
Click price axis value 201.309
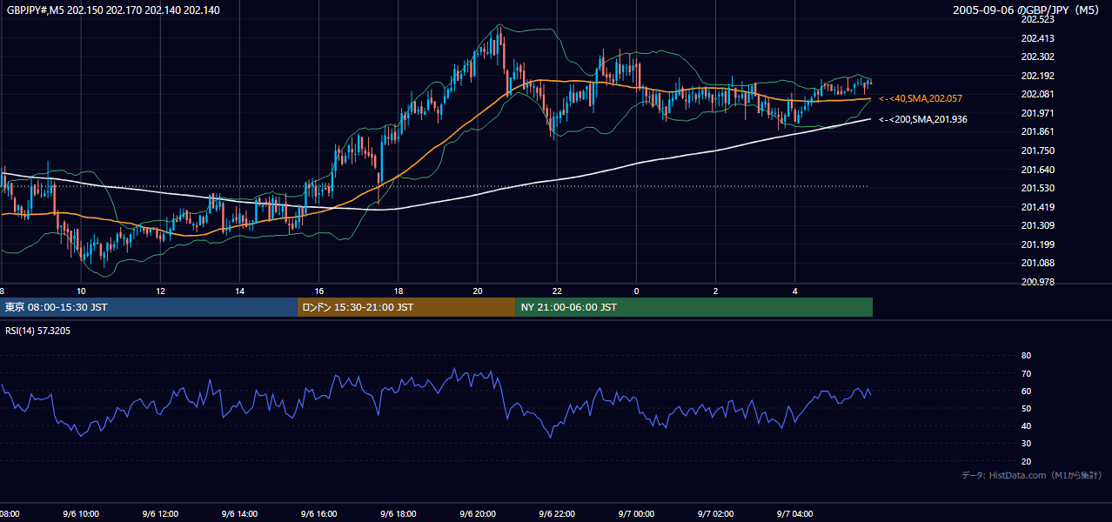(x=1038, y=225)
